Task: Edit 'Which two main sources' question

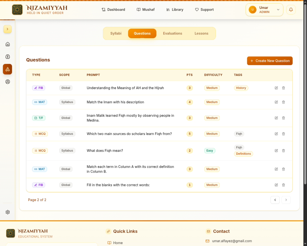Action: point(276,134)
